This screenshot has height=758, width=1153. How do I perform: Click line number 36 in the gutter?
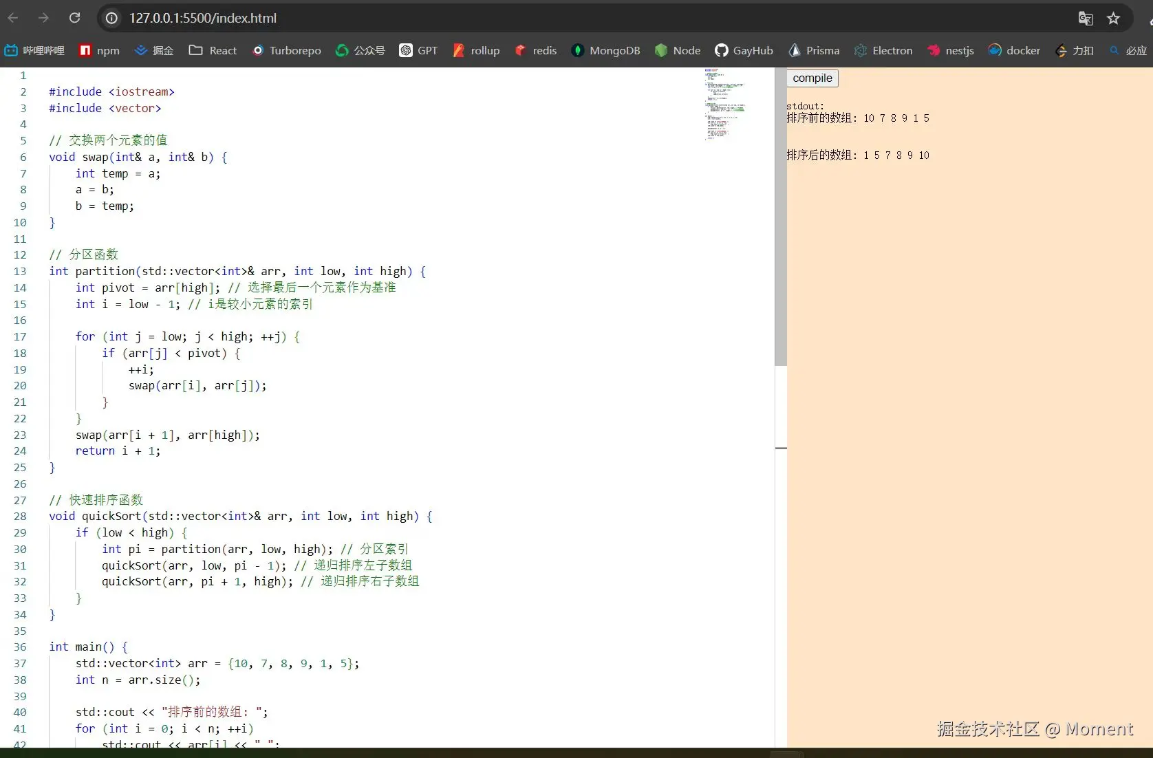tap(20, 647)
